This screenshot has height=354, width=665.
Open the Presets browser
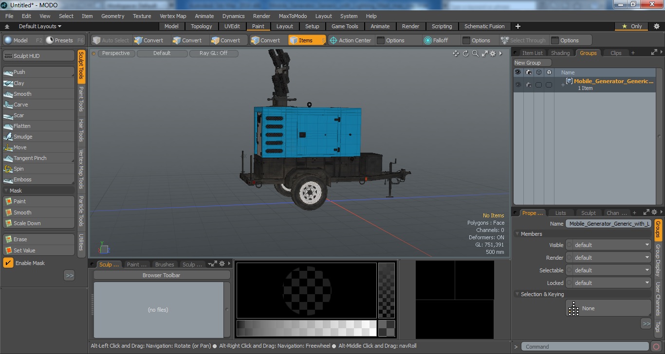point(65,40)
